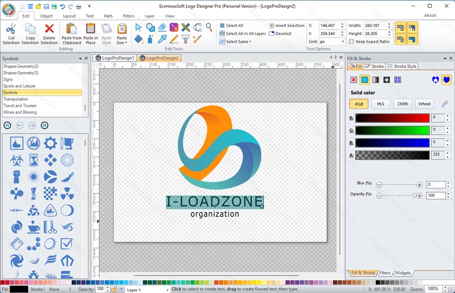455x293 pixels.
Task: Insert the checkbox checkmark symbol
Action: [x=67, y=243]
